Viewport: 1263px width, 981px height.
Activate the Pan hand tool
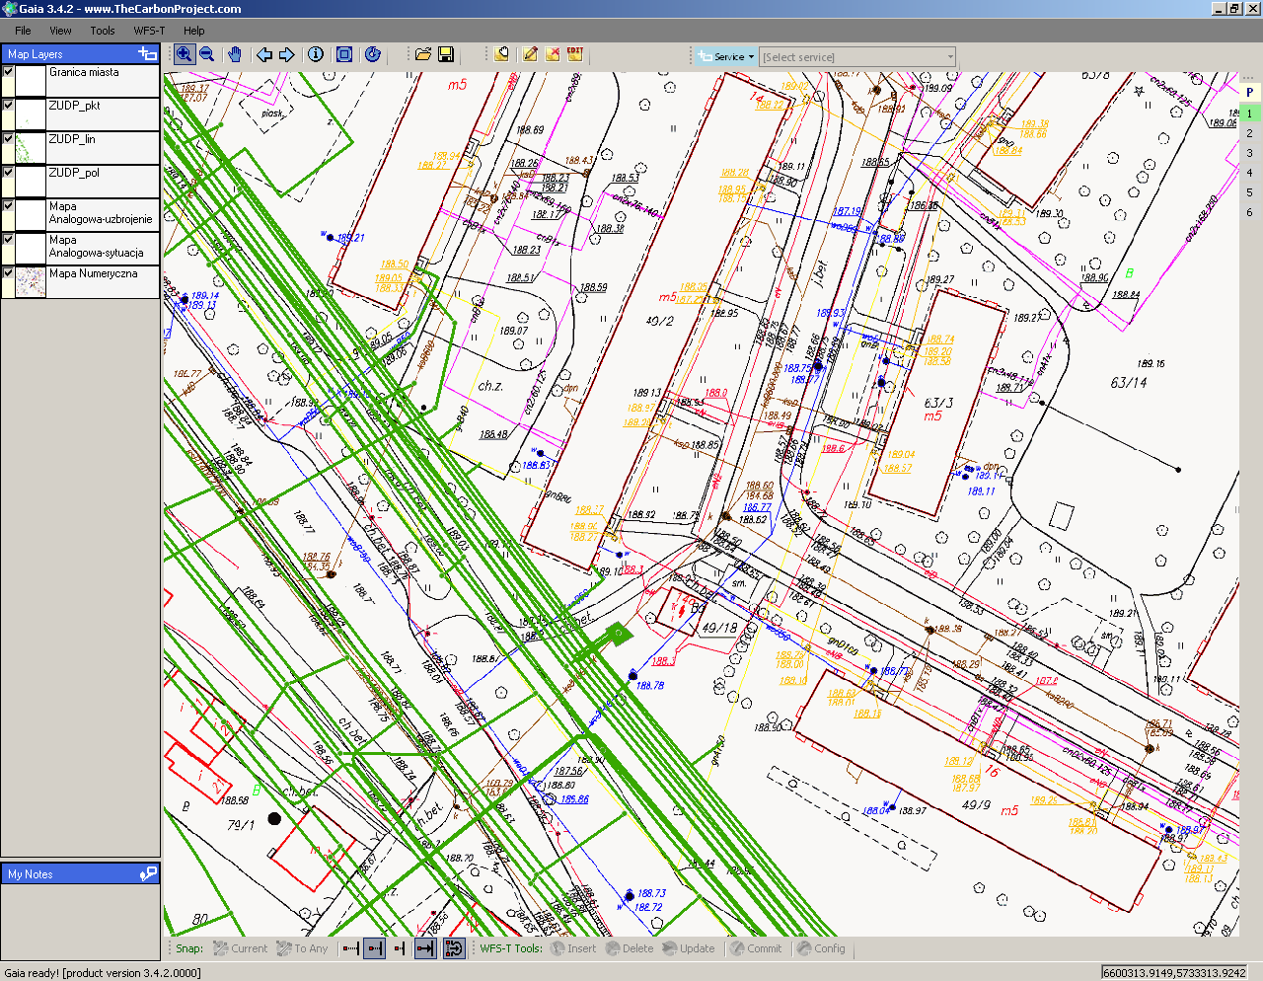point(235,54)
